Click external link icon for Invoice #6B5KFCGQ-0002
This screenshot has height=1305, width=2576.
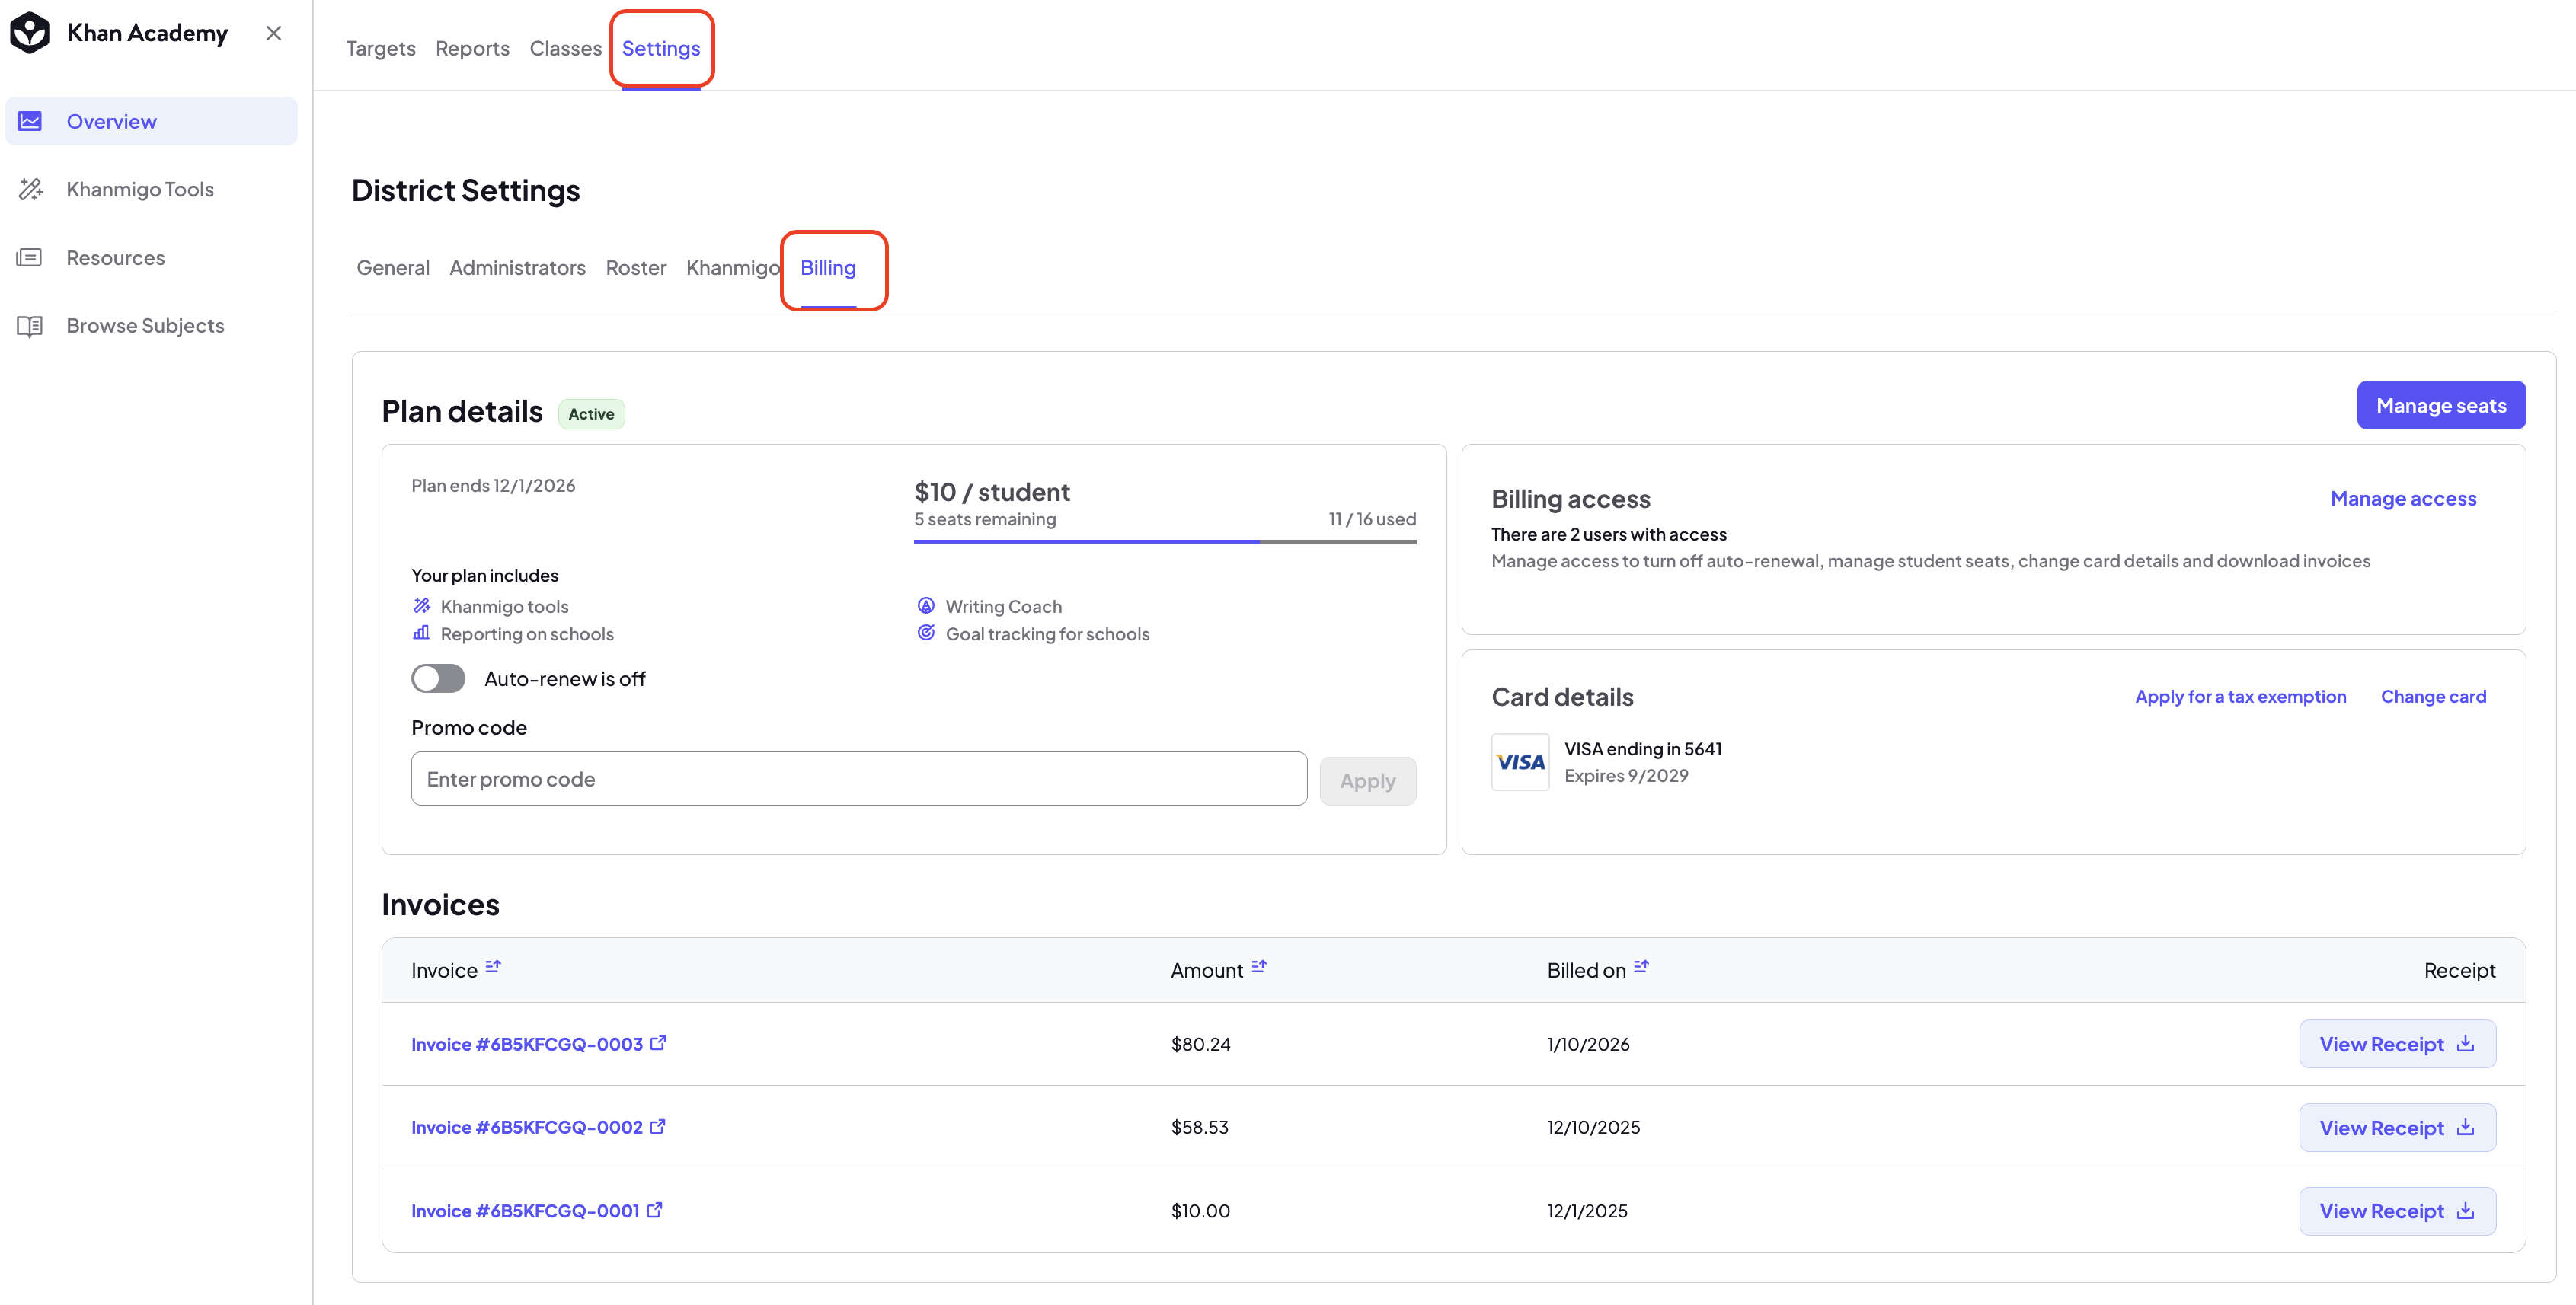658,1126
